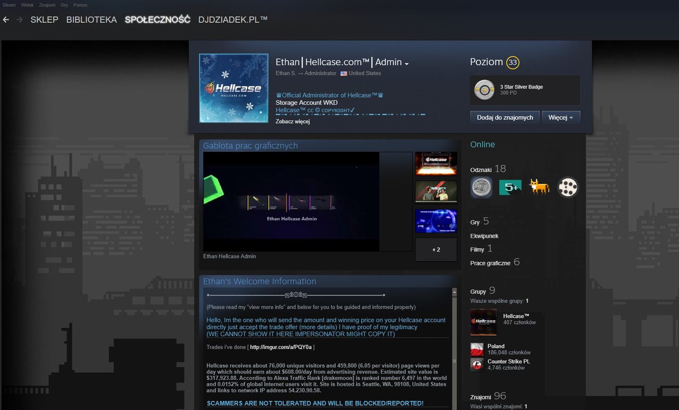View the film reel badge

pyautogui.click(x=568, y=187)
